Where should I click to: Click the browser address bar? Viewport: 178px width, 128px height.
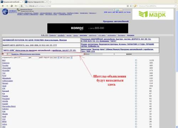[75, 6]
